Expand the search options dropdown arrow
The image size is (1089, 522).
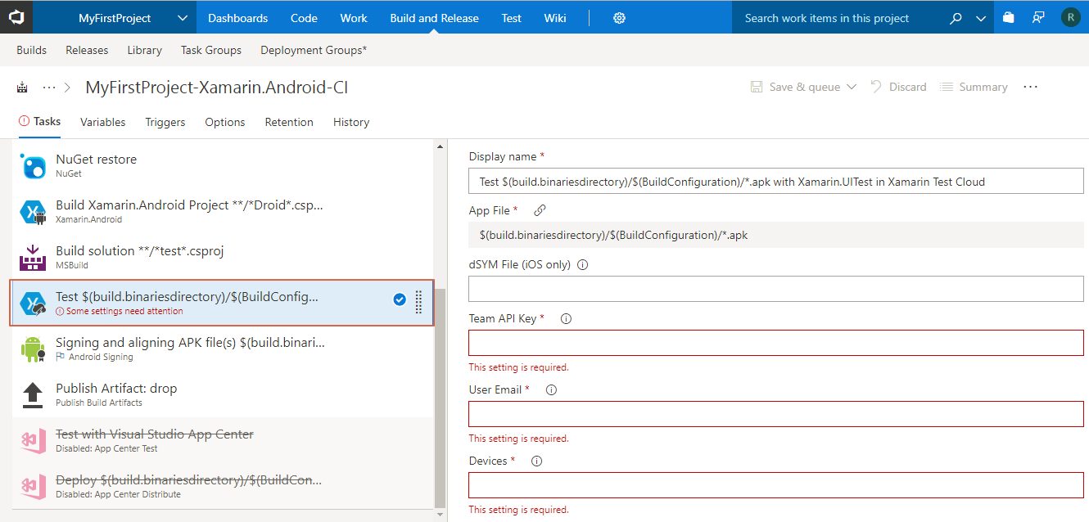981,18
